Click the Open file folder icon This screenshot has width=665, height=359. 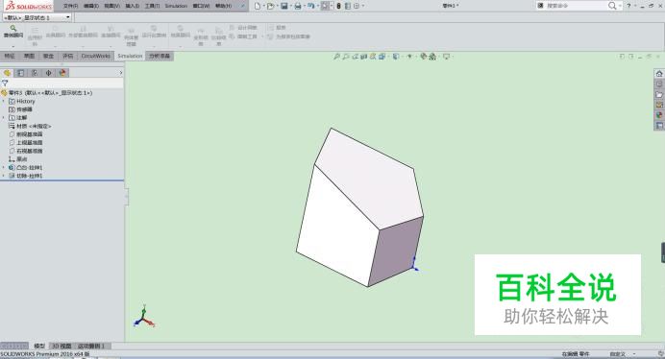(270, 6)
